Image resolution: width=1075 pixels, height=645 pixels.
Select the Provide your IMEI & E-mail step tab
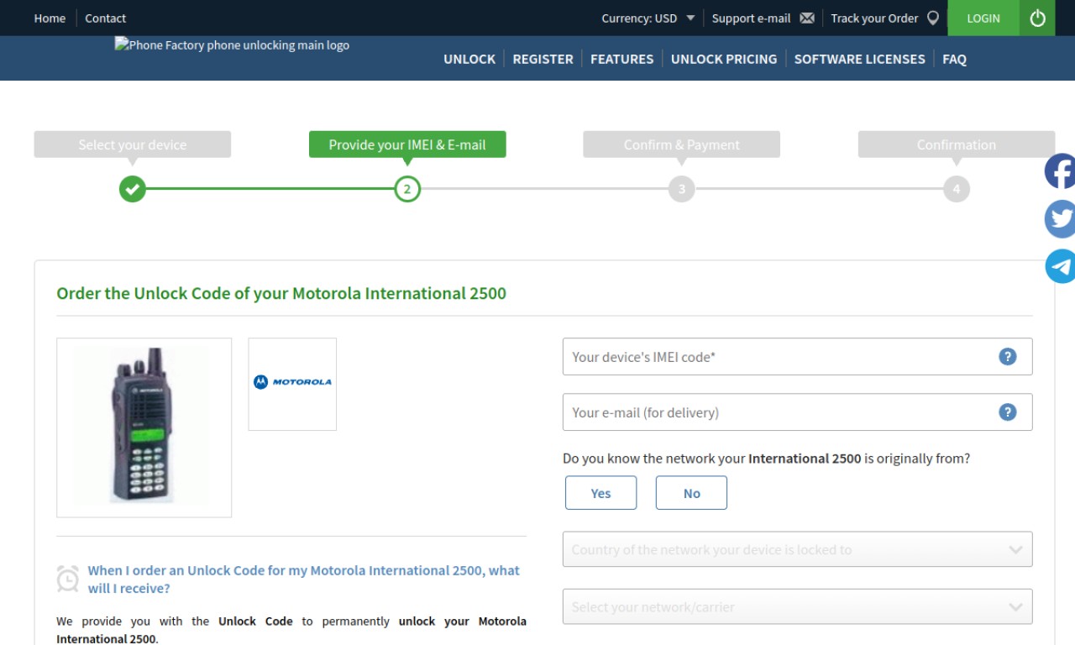point(407,144)
